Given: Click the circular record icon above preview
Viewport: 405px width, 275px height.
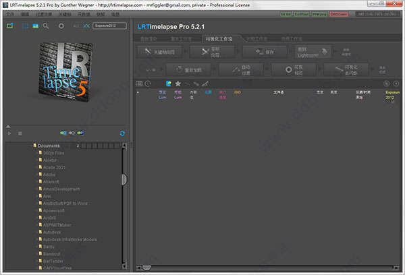Looking at the screenshot, I should tap(61, 26).
